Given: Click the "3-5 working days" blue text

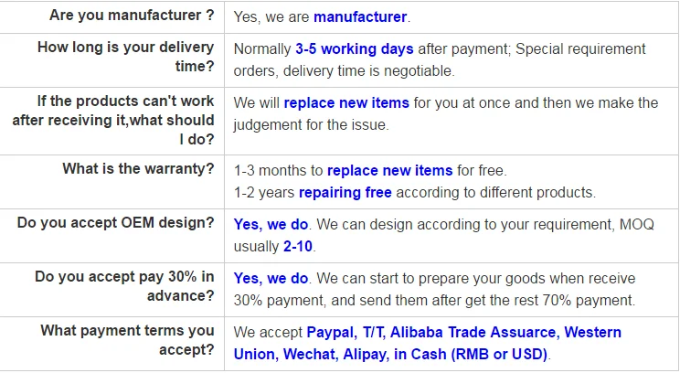Looking at the screenshot, I should [x=354, y=48].
